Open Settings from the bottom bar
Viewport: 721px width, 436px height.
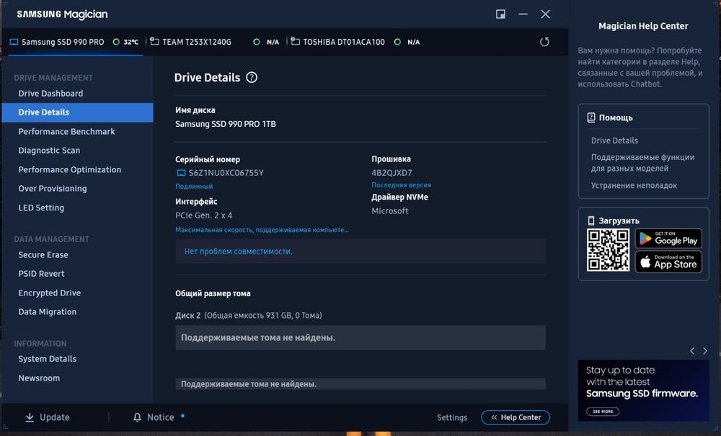pos(452,417)
